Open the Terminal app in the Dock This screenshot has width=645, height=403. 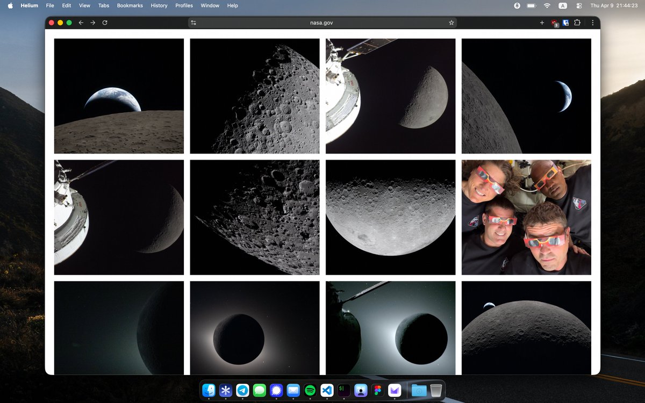point(344,391)
